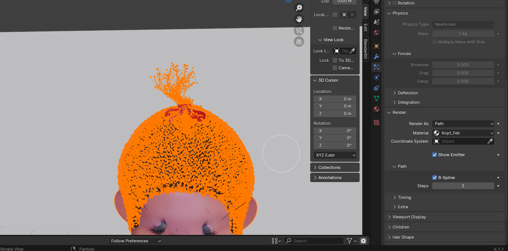508x251 pixels.
Task: Click the bottom bar Search field
Action: [314, 241]
